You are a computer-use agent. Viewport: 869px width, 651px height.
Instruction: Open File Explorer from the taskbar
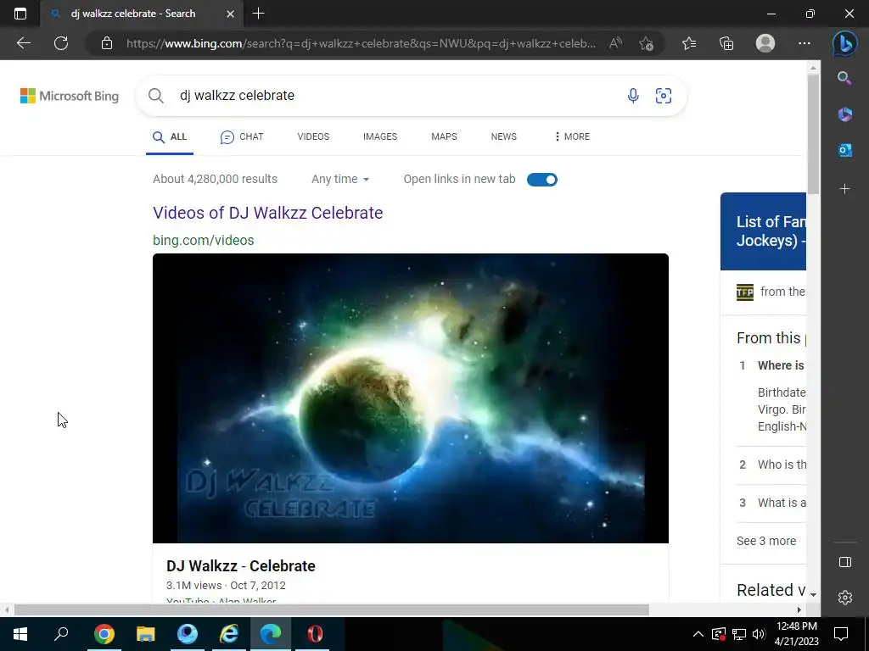145,634
